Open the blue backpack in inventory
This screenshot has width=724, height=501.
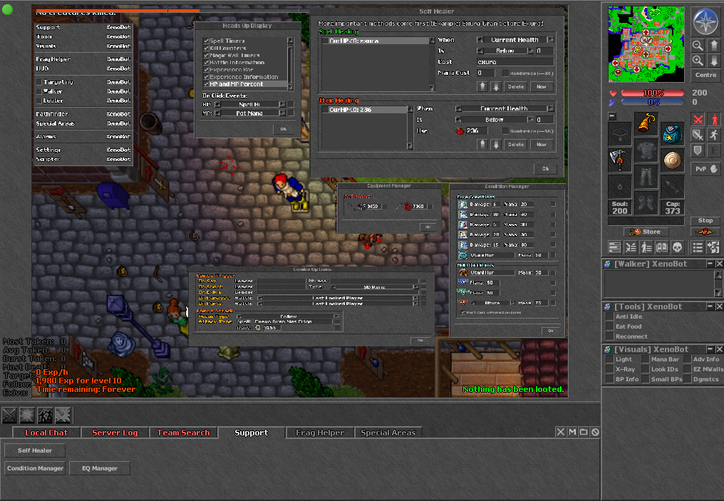point(672,135)
